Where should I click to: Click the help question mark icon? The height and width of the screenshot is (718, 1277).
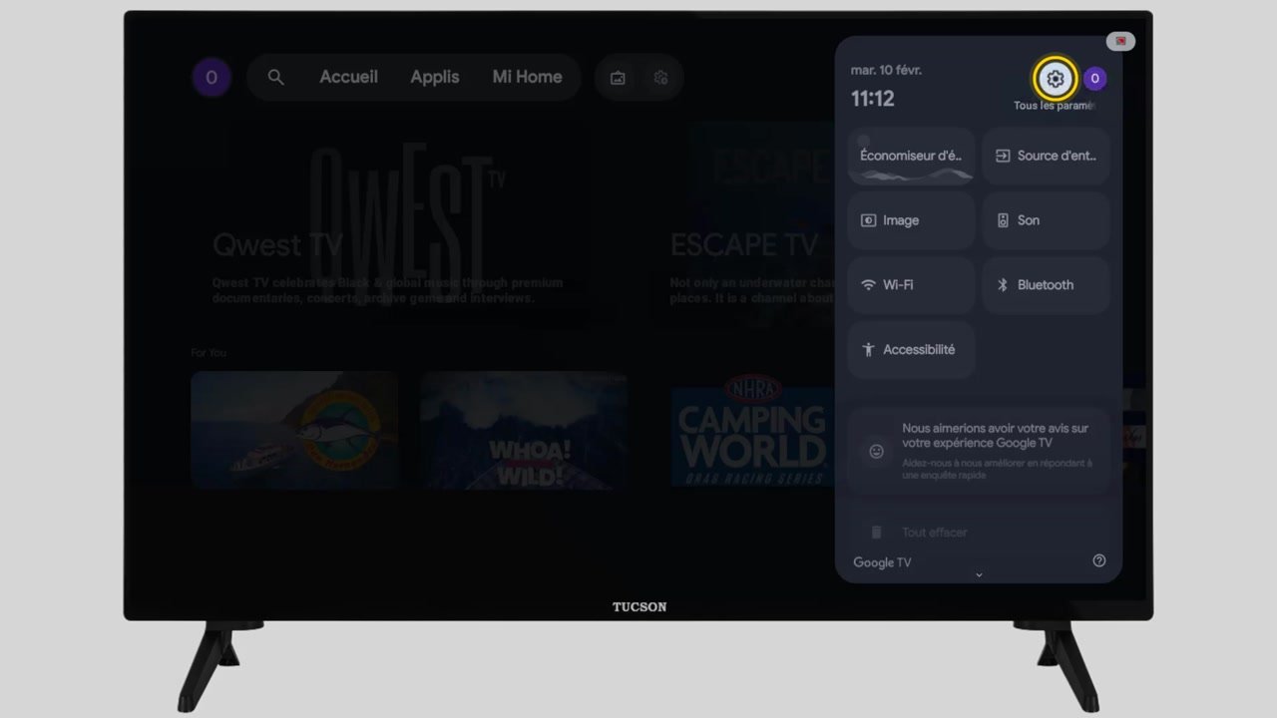pyautogui.click(x=1099, y=560)
